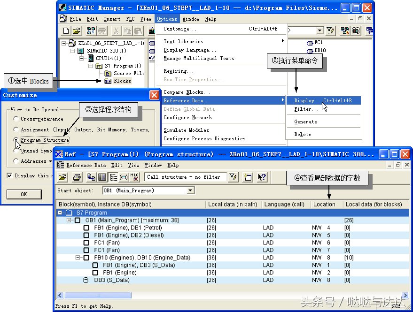The width and height of the screenshot is (413, 312).
Task: Click Unused Symbols view icon in Ref toolbar
Action: point(124,177)
